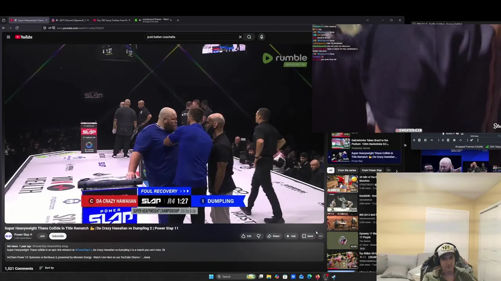Click the OBS 2541 kbps status text
501x281 pixels.
pyautogui.click(x=495, y=147)
